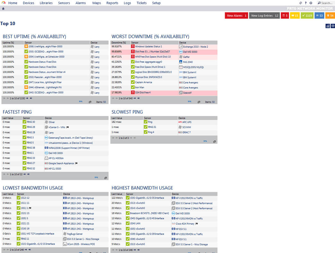The image size is (335, 253).
Task: Click the orange unusual icon for (056) LiveMigra sensor
Action: (26, 46)
